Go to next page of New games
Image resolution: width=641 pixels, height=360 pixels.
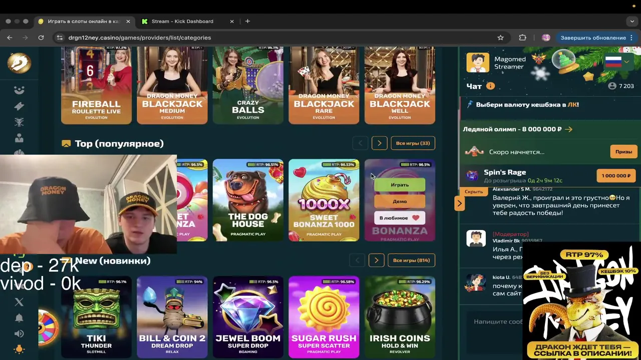click(376, 260)
